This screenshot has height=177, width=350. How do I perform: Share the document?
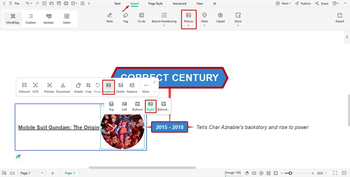[x=322, y=4]
